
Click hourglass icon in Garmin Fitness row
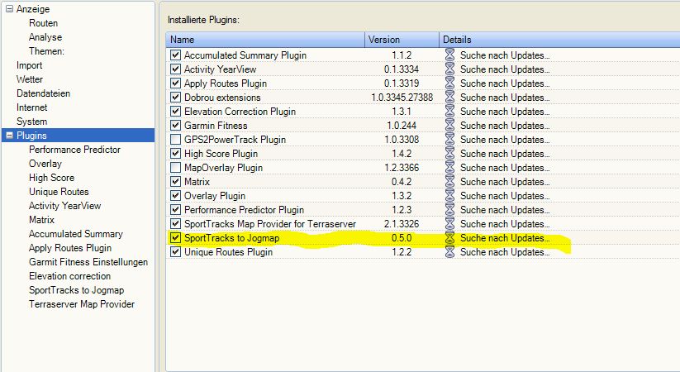449,126
